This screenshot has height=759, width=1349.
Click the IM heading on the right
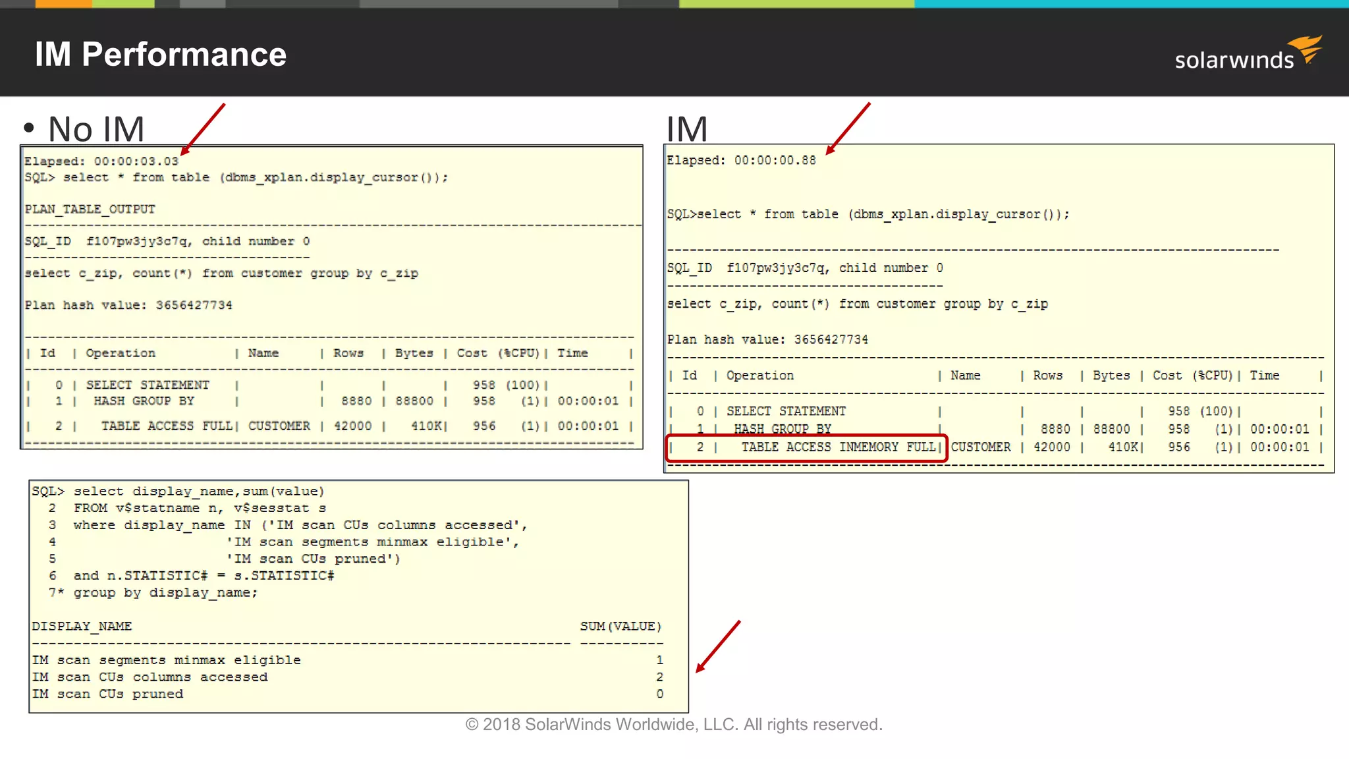click(686, 129)
